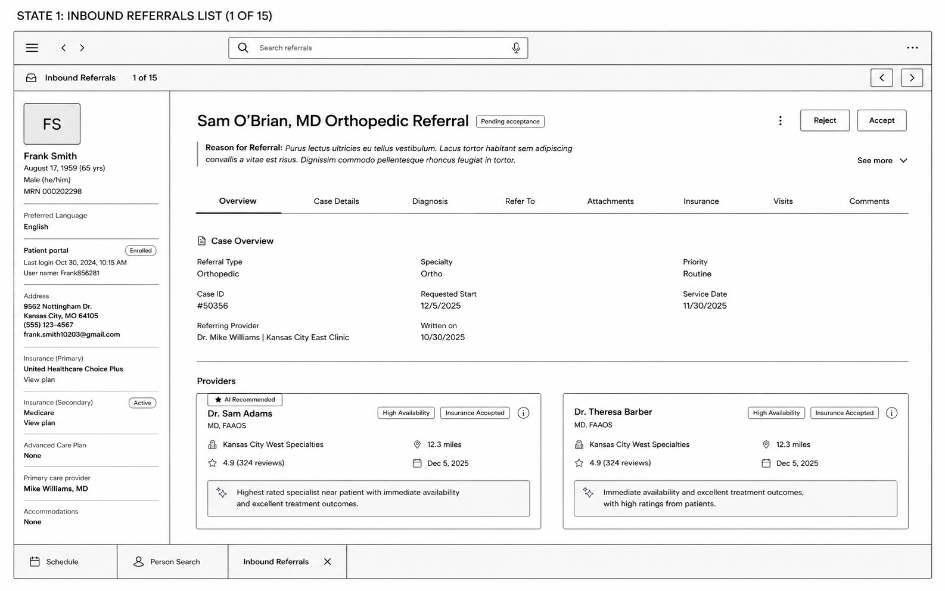Open the Visits tab
945x591 pixels.
[783, 201]
